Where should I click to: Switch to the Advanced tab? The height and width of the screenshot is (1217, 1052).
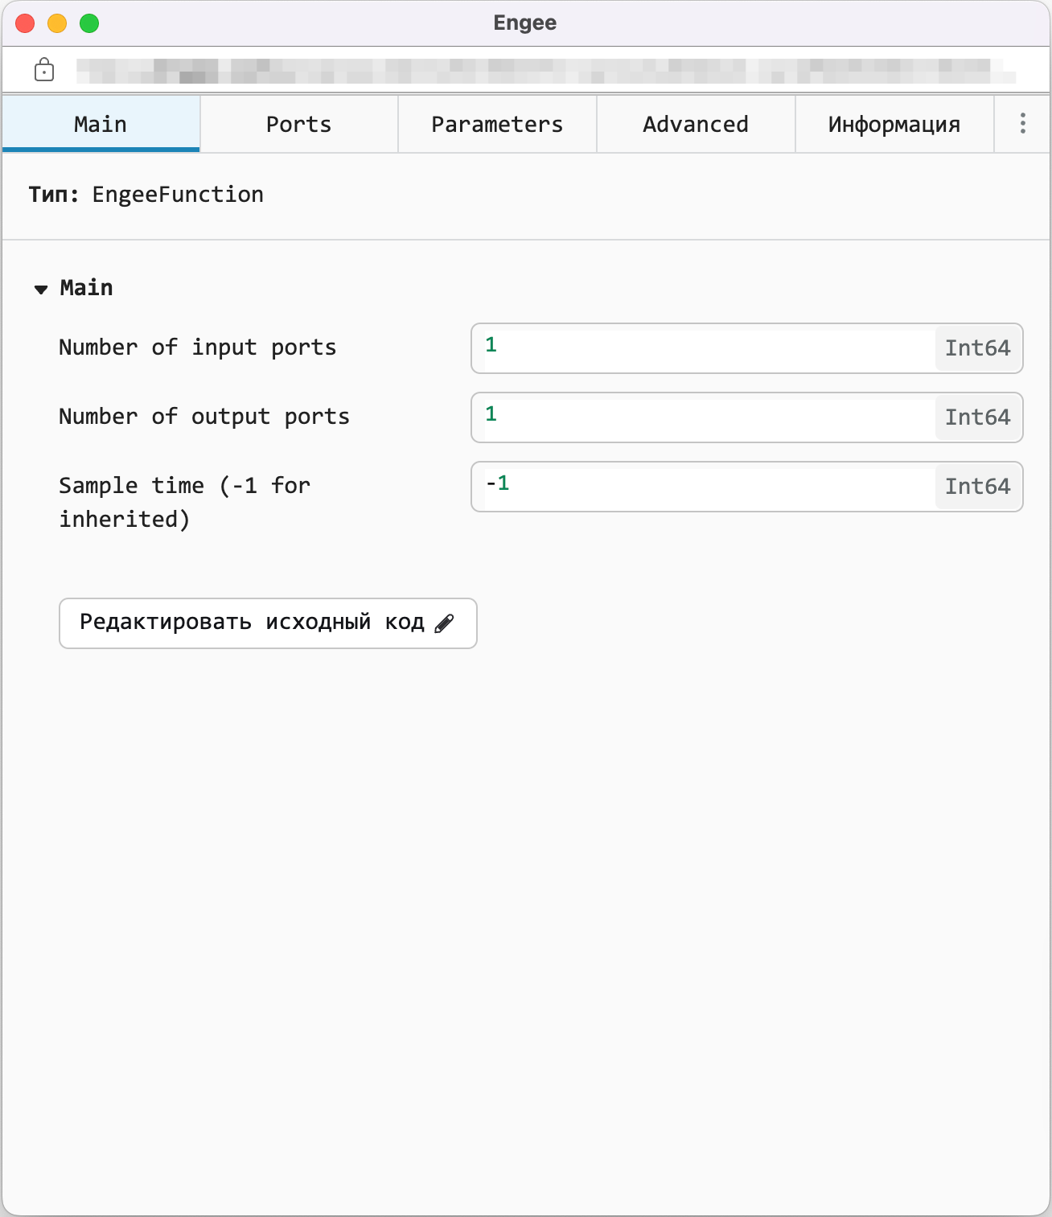696,124
